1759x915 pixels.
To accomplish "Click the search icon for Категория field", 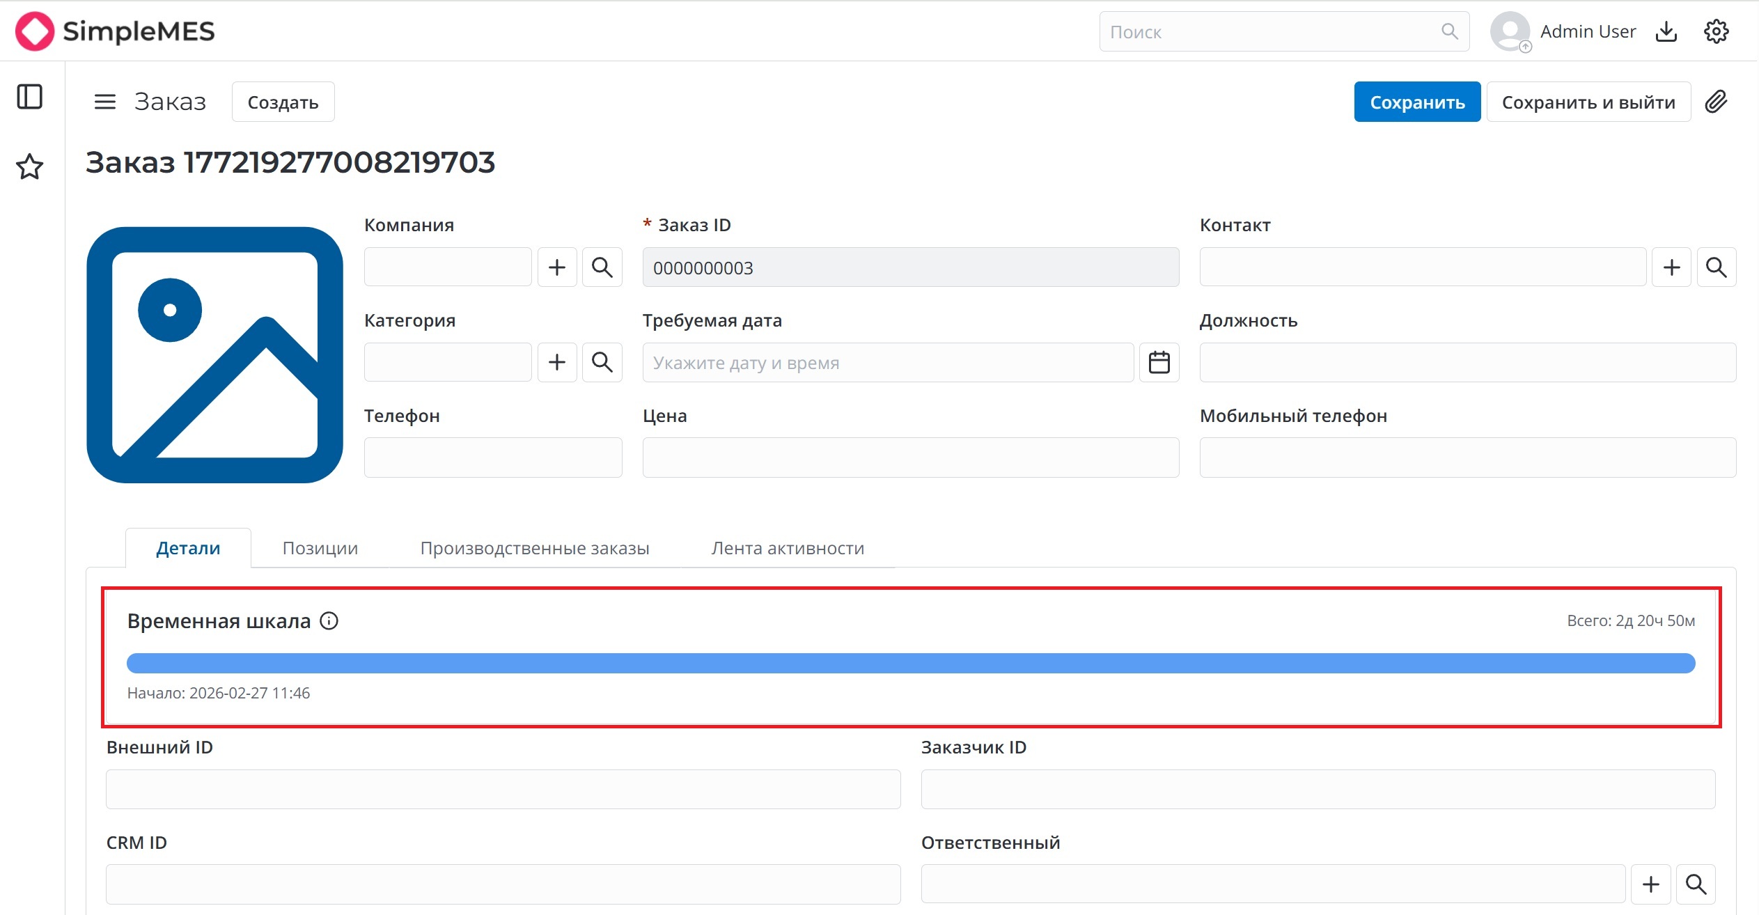I will [x=602, y=362].
